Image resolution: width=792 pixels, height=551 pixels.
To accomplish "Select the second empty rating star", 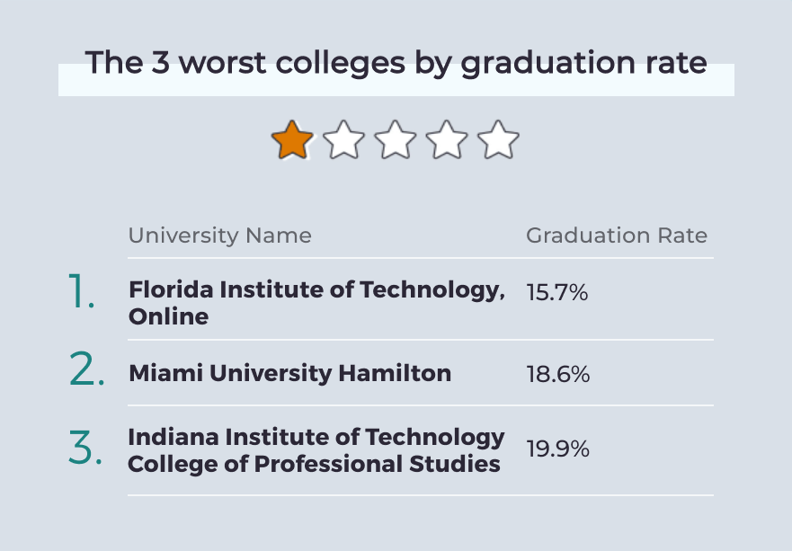I will (x=343, y=140).
